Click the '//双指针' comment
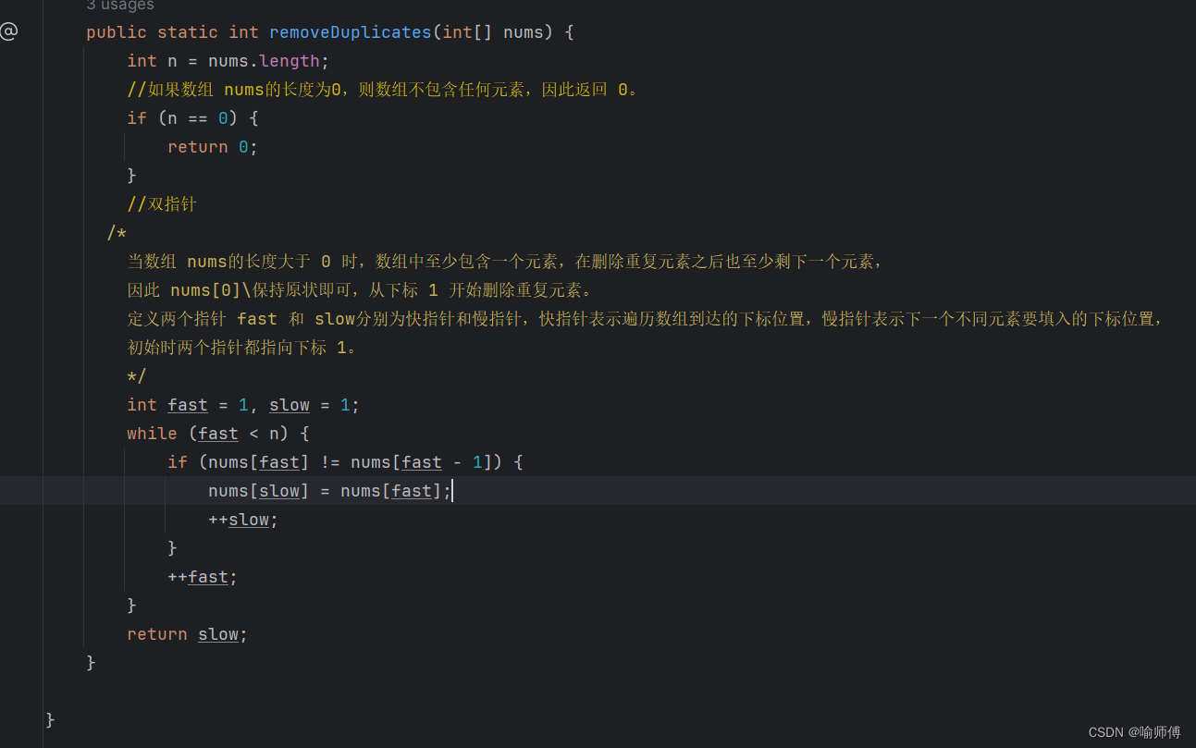Screen dimensions: 1196x748 162,204
